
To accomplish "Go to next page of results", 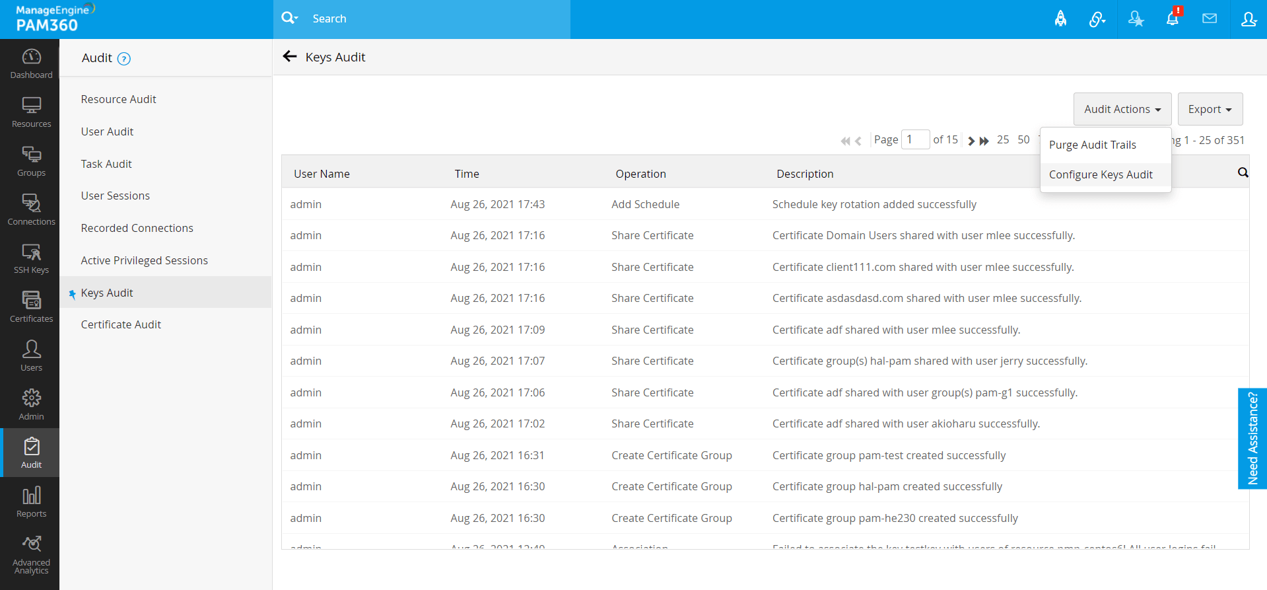I will (971, 141).
